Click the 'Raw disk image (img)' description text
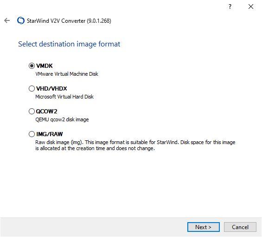 [135, 145]
